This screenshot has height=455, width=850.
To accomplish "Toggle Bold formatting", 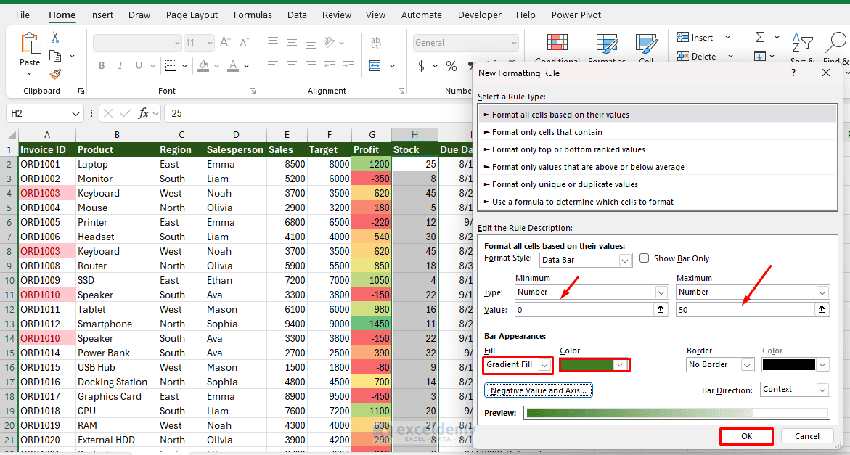I will pyautogui.click(x=102, y=65).
